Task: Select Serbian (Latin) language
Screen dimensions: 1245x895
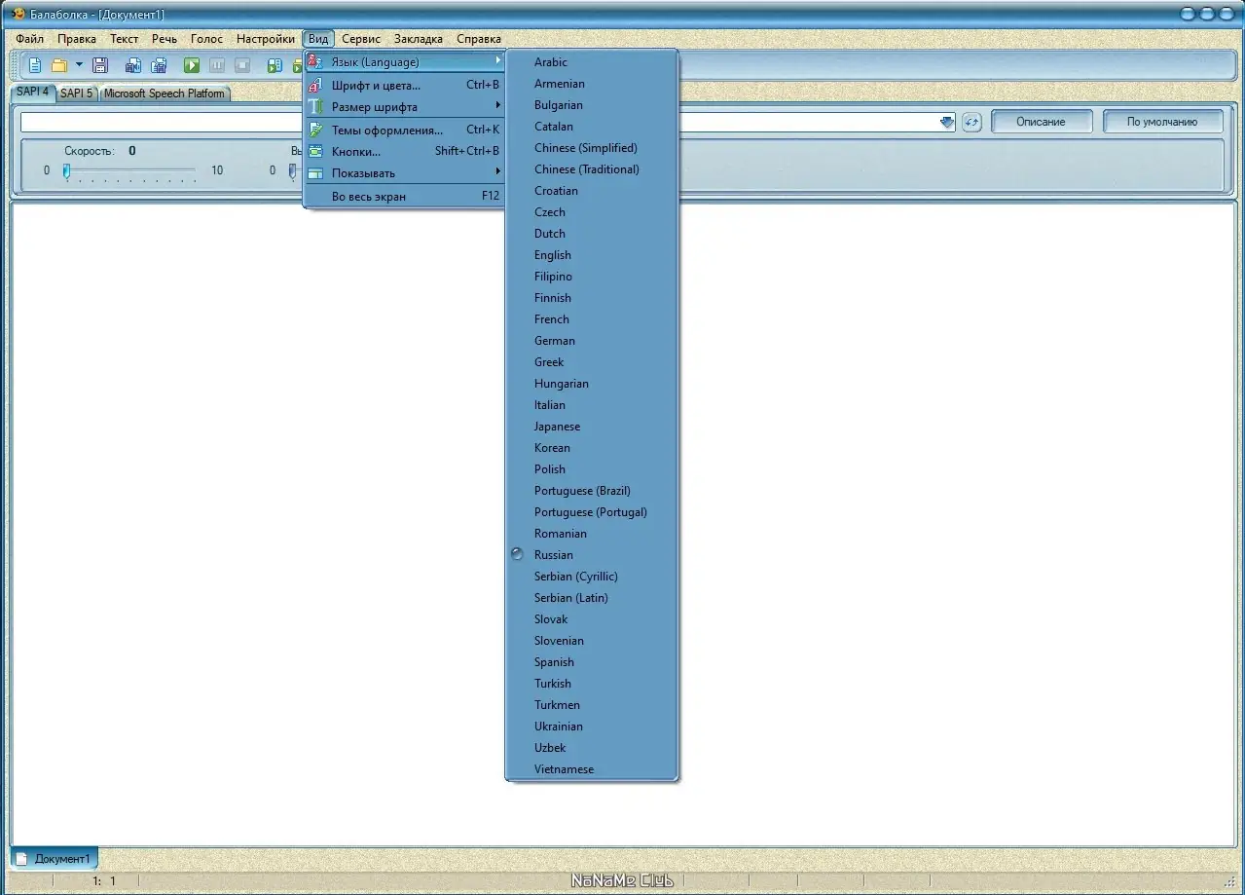Action: click(x=591, y=598)
